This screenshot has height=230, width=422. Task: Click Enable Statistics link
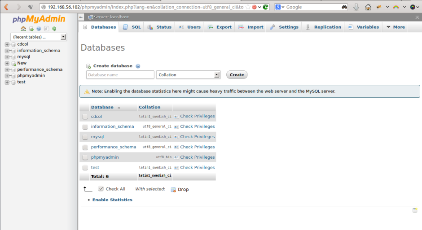(x=112, y=200)
